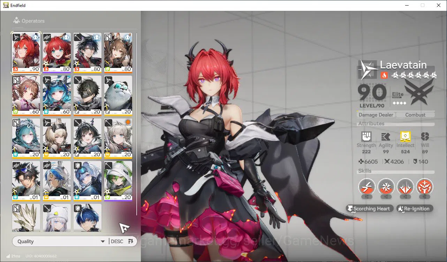Viewport: 447px width, 262px height.
Task: Close the Endfield window
Action: tap(439, 5)
